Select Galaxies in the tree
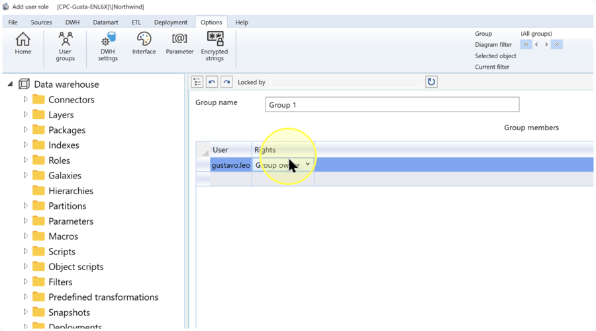The width and height of the screenshot is (596, 331). (x=65, y=176)
